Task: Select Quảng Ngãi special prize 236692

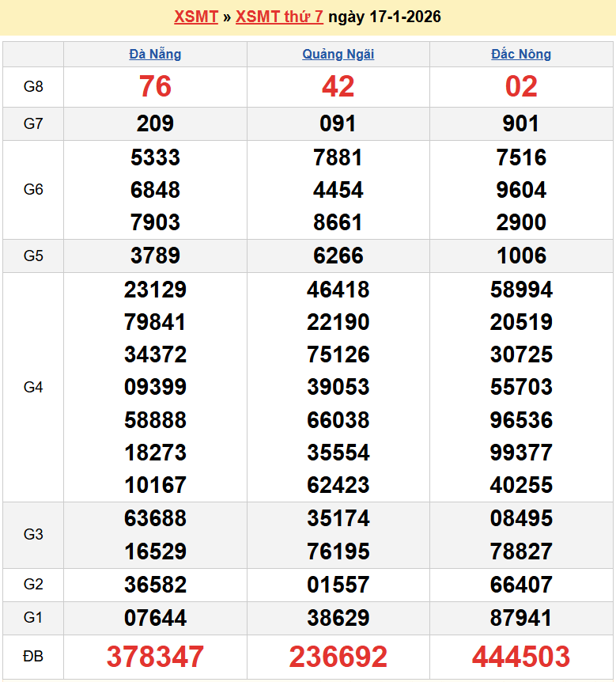Action: pyautogui.click(x=338, y=657)
